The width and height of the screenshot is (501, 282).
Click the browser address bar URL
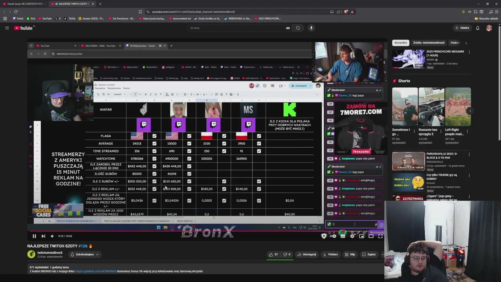[x=193, y=12]
